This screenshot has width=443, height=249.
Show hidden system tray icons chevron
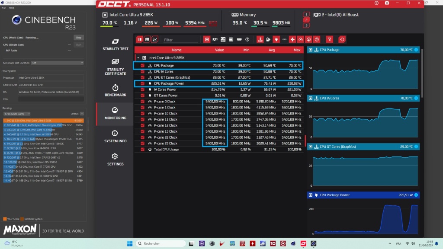(x=390, y=243)
